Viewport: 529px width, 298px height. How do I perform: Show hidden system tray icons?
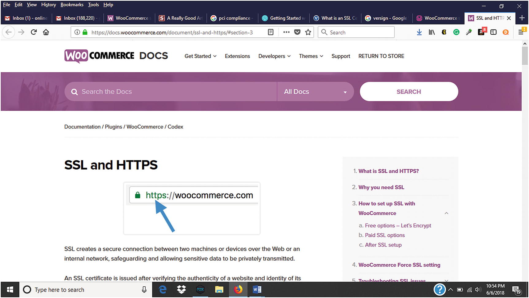(x=450, y=289)
